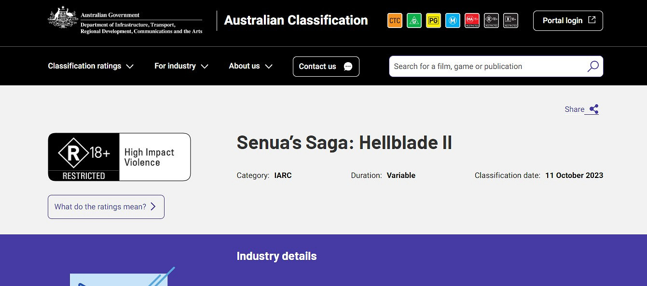Viewport: 647px width, 286px height.
Task: Open 'What do the ratings mean?' link
Action: [x=106, y=207]
